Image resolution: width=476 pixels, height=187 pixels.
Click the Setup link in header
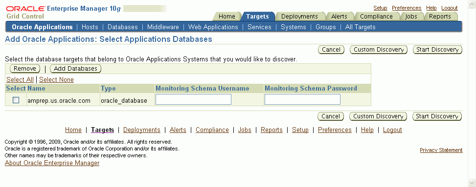pos(380,8)
